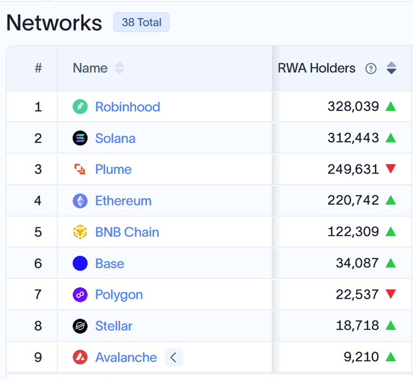Open the Polygon network link
Screen dimensions: 413x380
coord(119,295)
